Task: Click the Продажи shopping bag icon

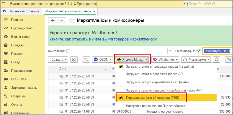Action: pos(6,45)
